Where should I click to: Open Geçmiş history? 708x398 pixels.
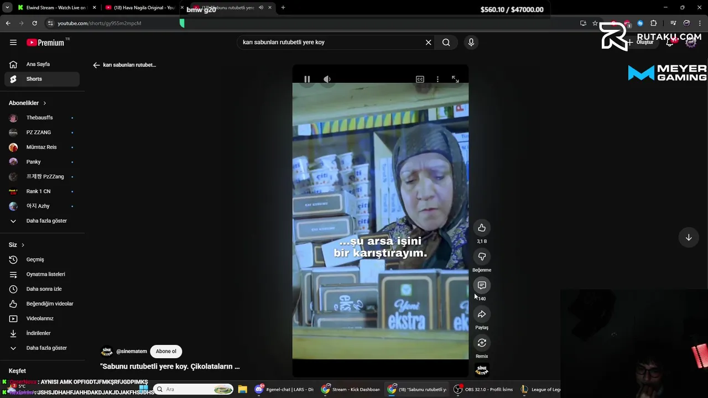[42, 259]
